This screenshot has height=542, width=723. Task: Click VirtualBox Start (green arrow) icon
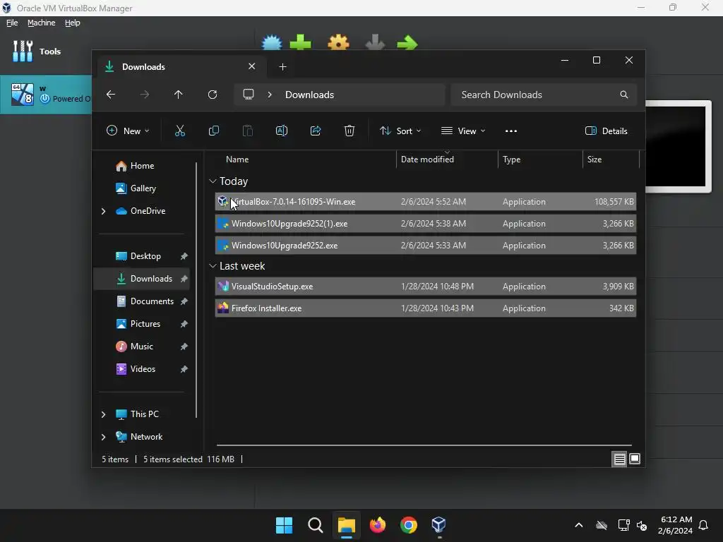(x=407, y=43)
